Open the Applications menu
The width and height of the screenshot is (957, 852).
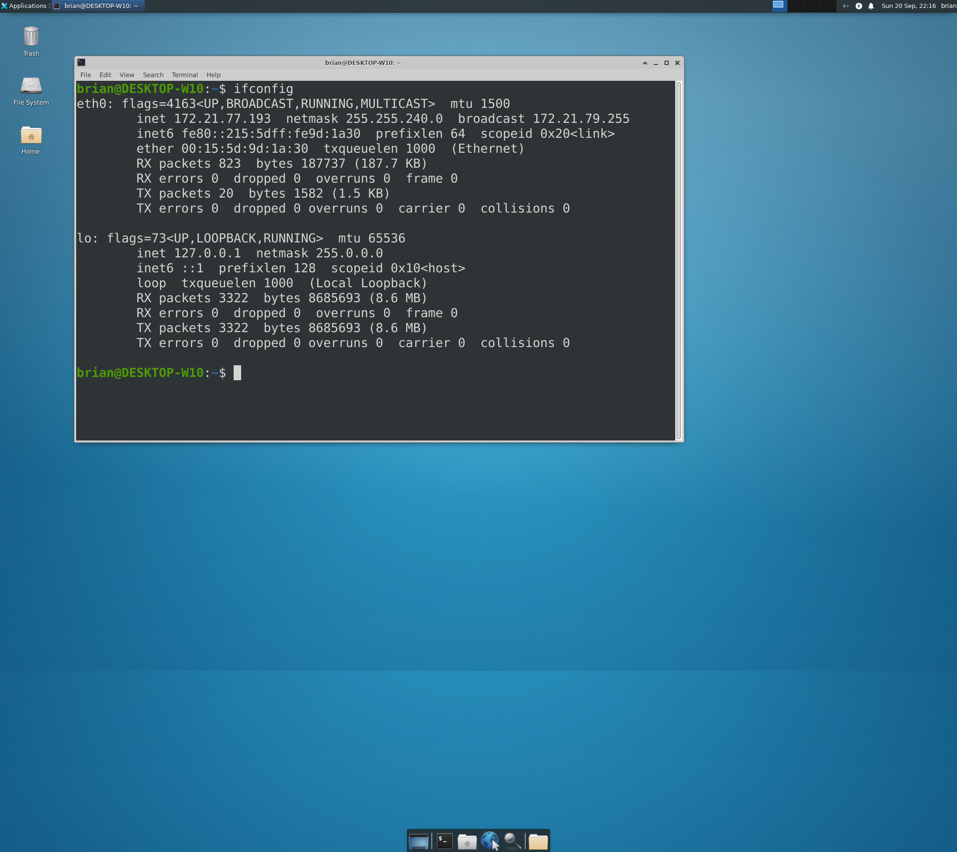point(25,6)
